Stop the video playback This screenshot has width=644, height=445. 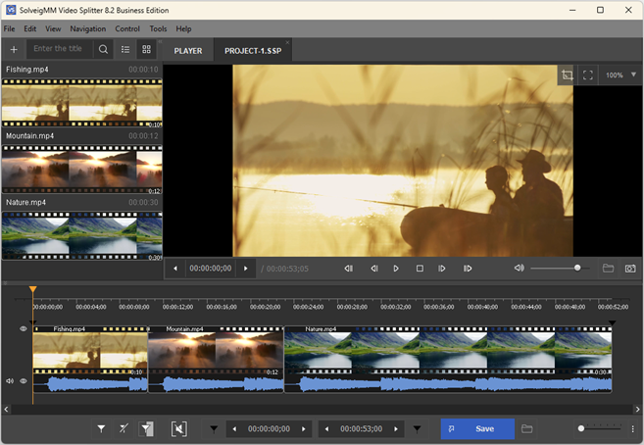click(420, 269)
